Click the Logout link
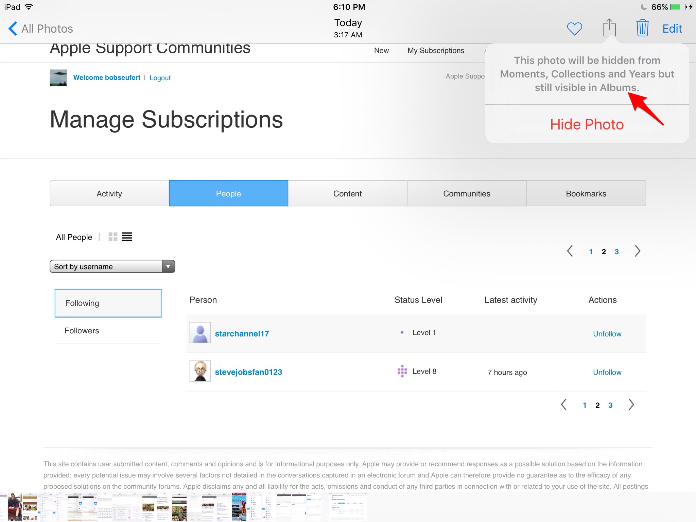696x522 pixels. pyautogui.click(x=160, y=77)
